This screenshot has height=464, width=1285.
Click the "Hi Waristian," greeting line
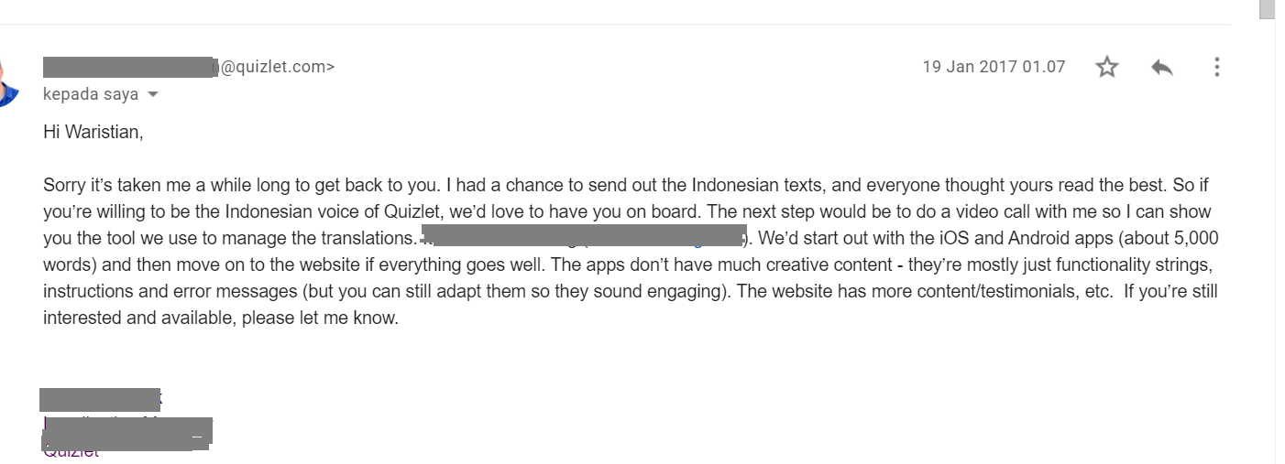93,132
